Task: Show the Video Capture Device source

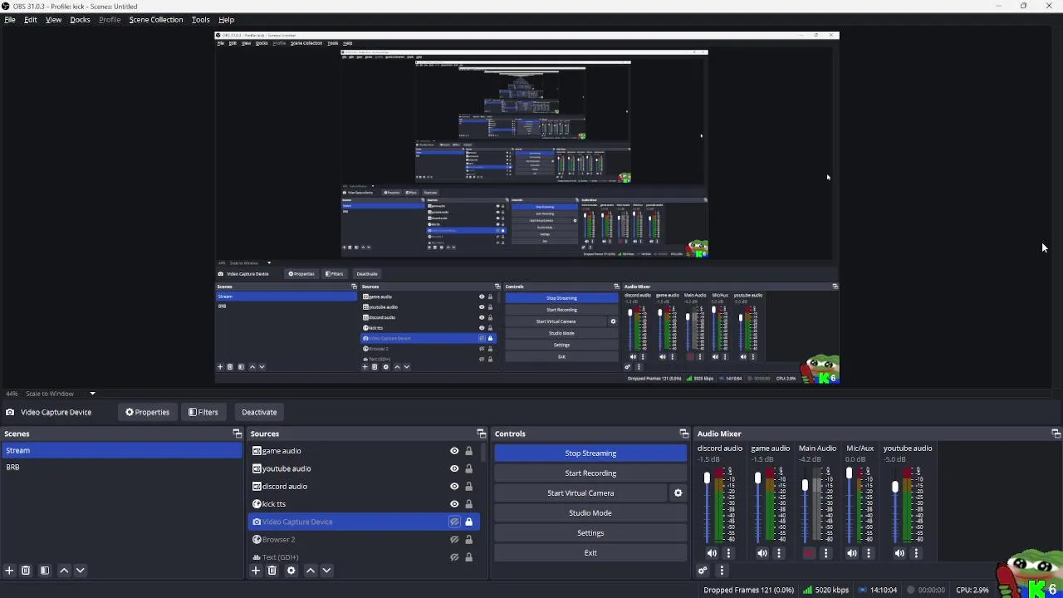Action: (x=454, y=522)
